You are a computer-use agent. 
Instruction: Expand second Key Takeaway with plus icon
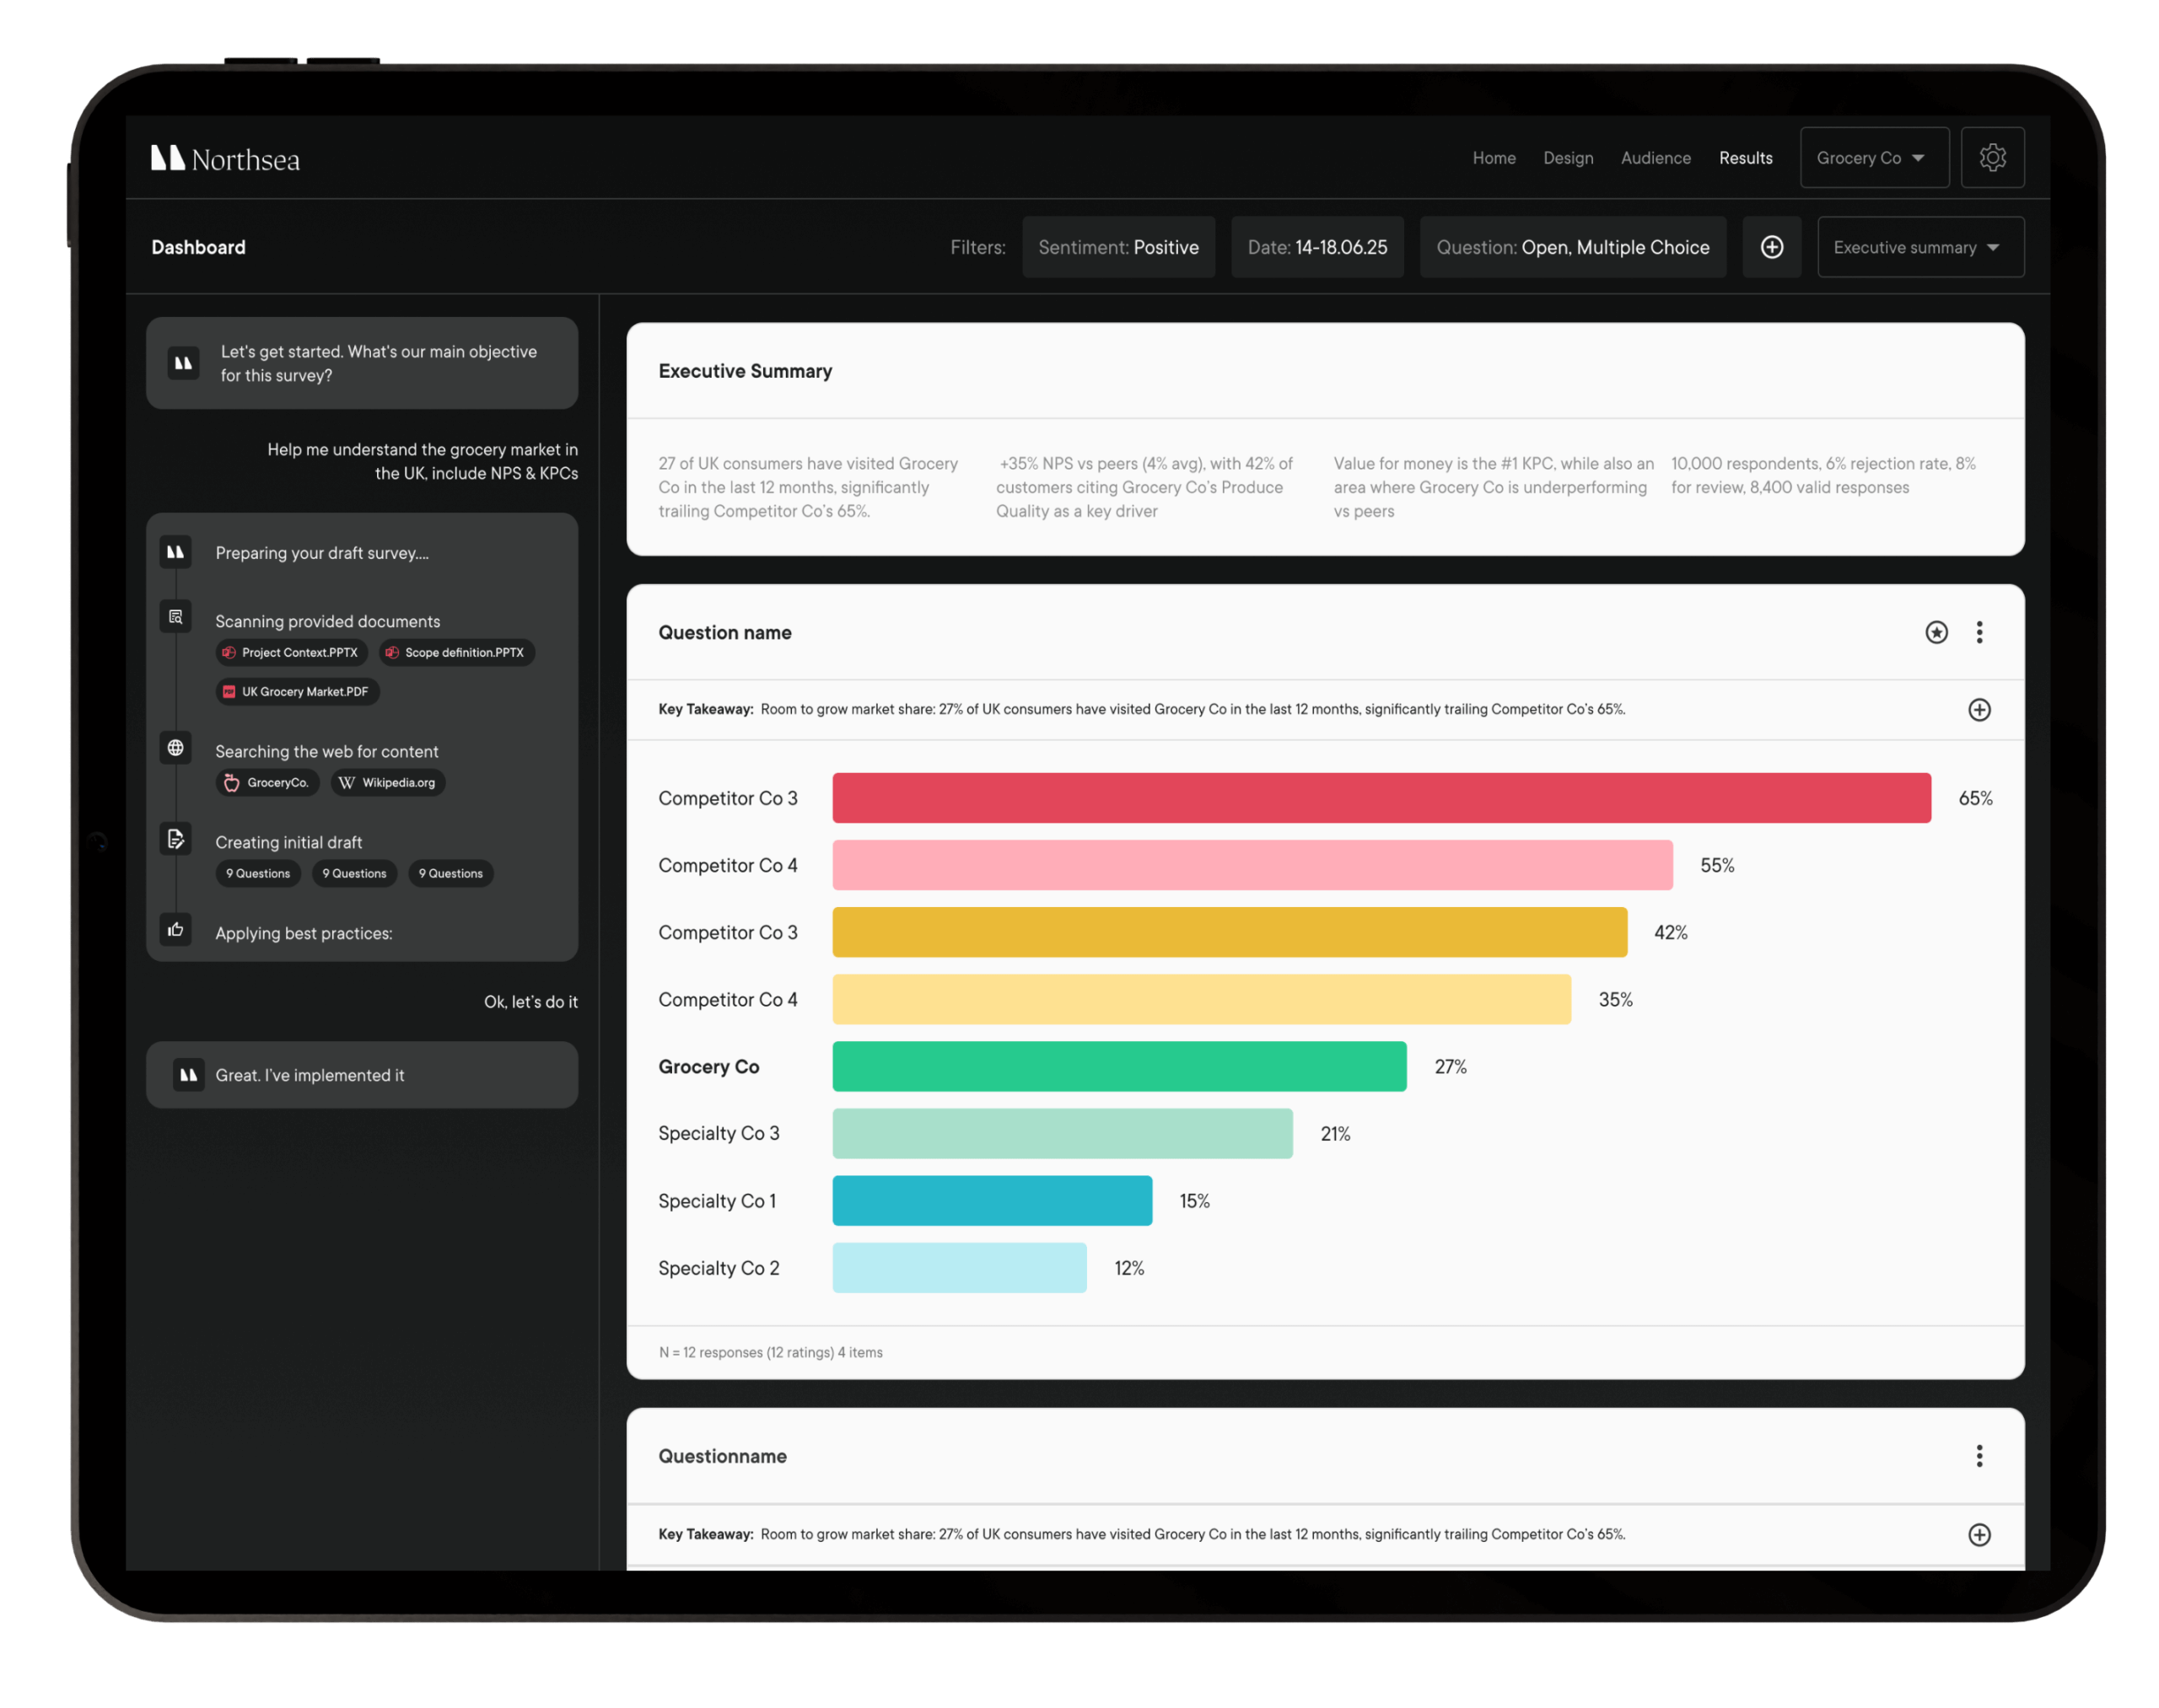click(1979, 1535)
